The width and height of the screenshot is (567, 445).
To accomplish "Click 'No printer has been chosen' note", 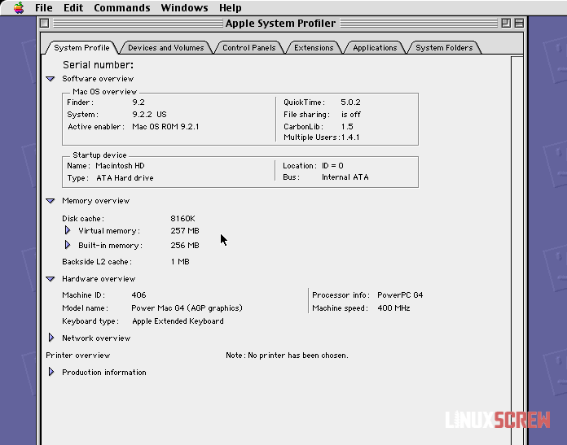I will [298, 356].
